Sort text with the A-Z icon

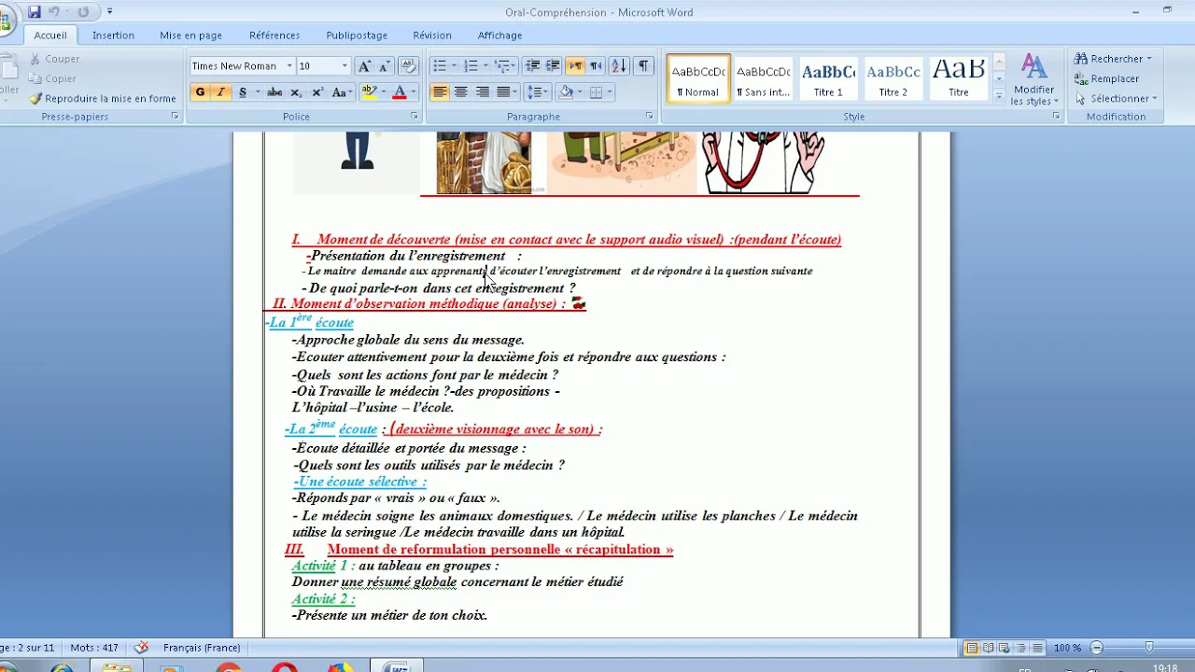(x=619, y=66)
